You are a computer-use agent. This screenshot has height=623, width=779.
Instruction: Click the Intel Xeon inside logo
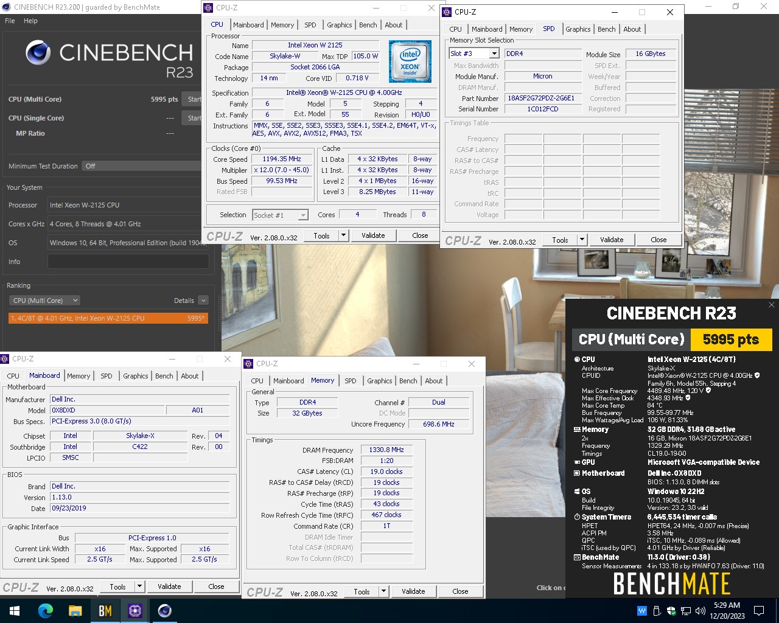410,61
